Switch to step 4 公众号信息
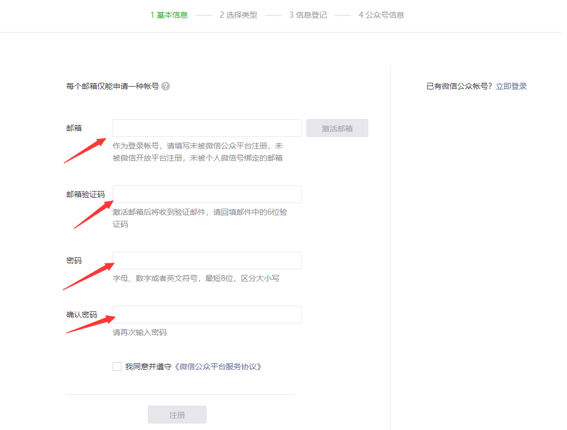 pos(381,15)
